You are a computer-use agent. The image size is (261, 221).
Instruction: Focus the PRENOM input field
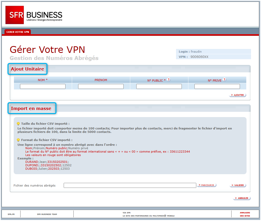click(101, 86)
